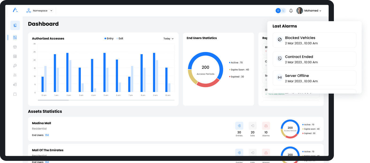Switch to dark mode moon button
Viewport: 370px width, 163px height.
284,11
